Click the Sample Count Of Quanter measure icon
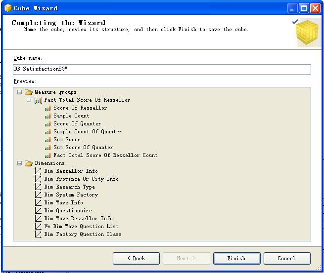Screen dimensions: 324x273 (47, 131)
